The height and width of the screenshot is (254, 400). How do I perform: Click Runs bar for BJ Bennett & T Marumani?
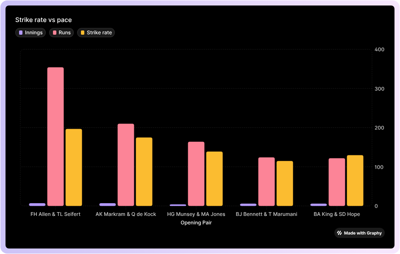pyautogui.click(x=267, y=182)
